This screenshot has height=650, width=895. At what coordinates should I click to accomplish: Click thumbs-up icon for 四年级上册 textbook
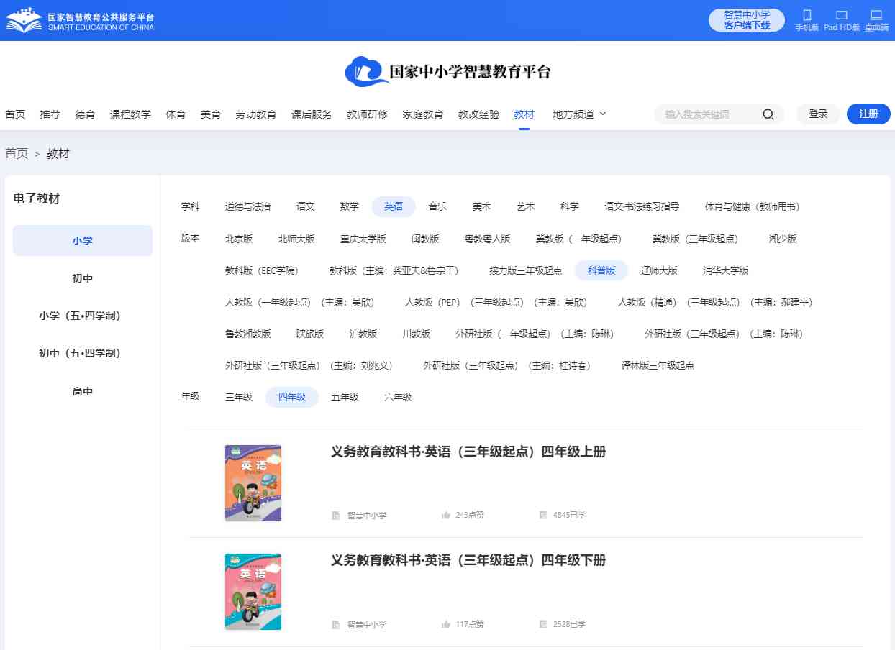coord(446,515)
